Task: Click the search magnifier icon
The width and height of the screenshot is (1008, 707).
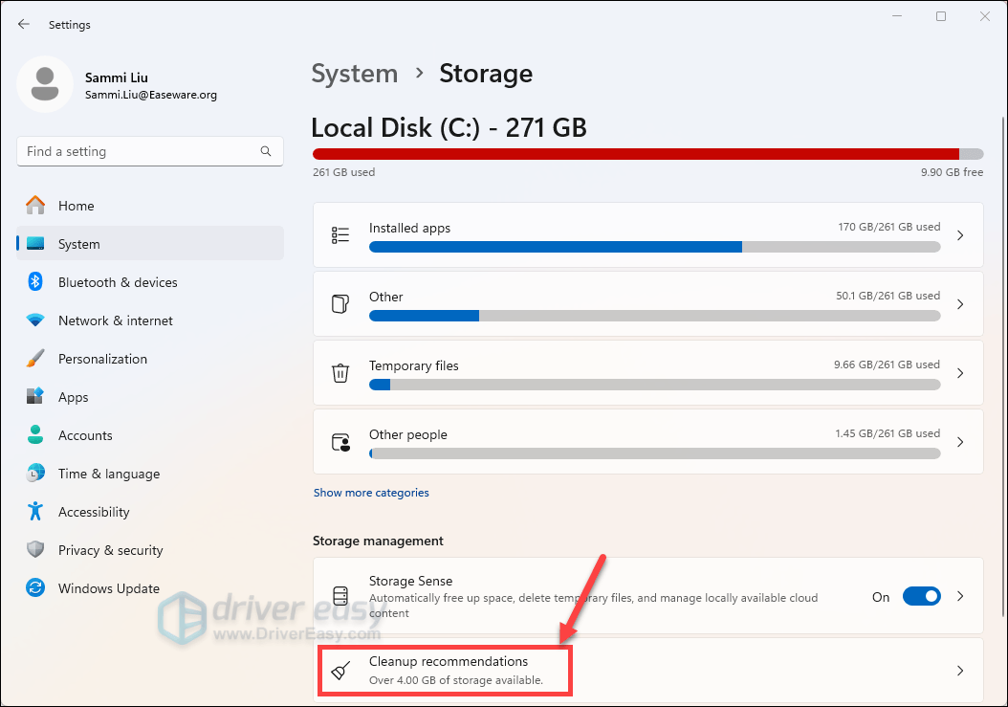Action: 266,151
